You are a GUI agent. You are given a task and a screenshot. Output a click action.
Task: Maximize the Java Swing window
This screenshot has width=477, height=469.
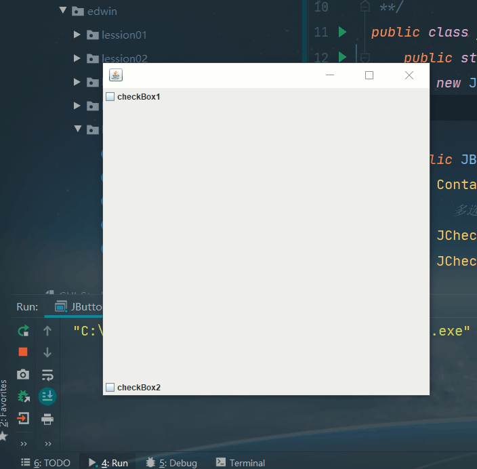pos(369,75)
